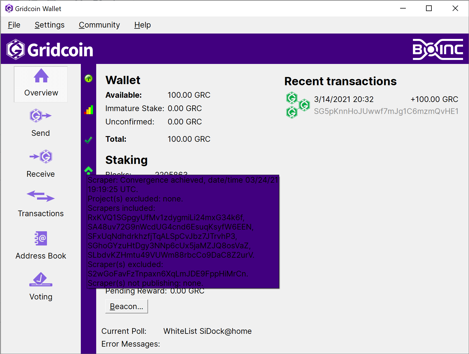Click the green sync checkmark icon
This screenshot has height=354, width=469.
tap(89, 140)
